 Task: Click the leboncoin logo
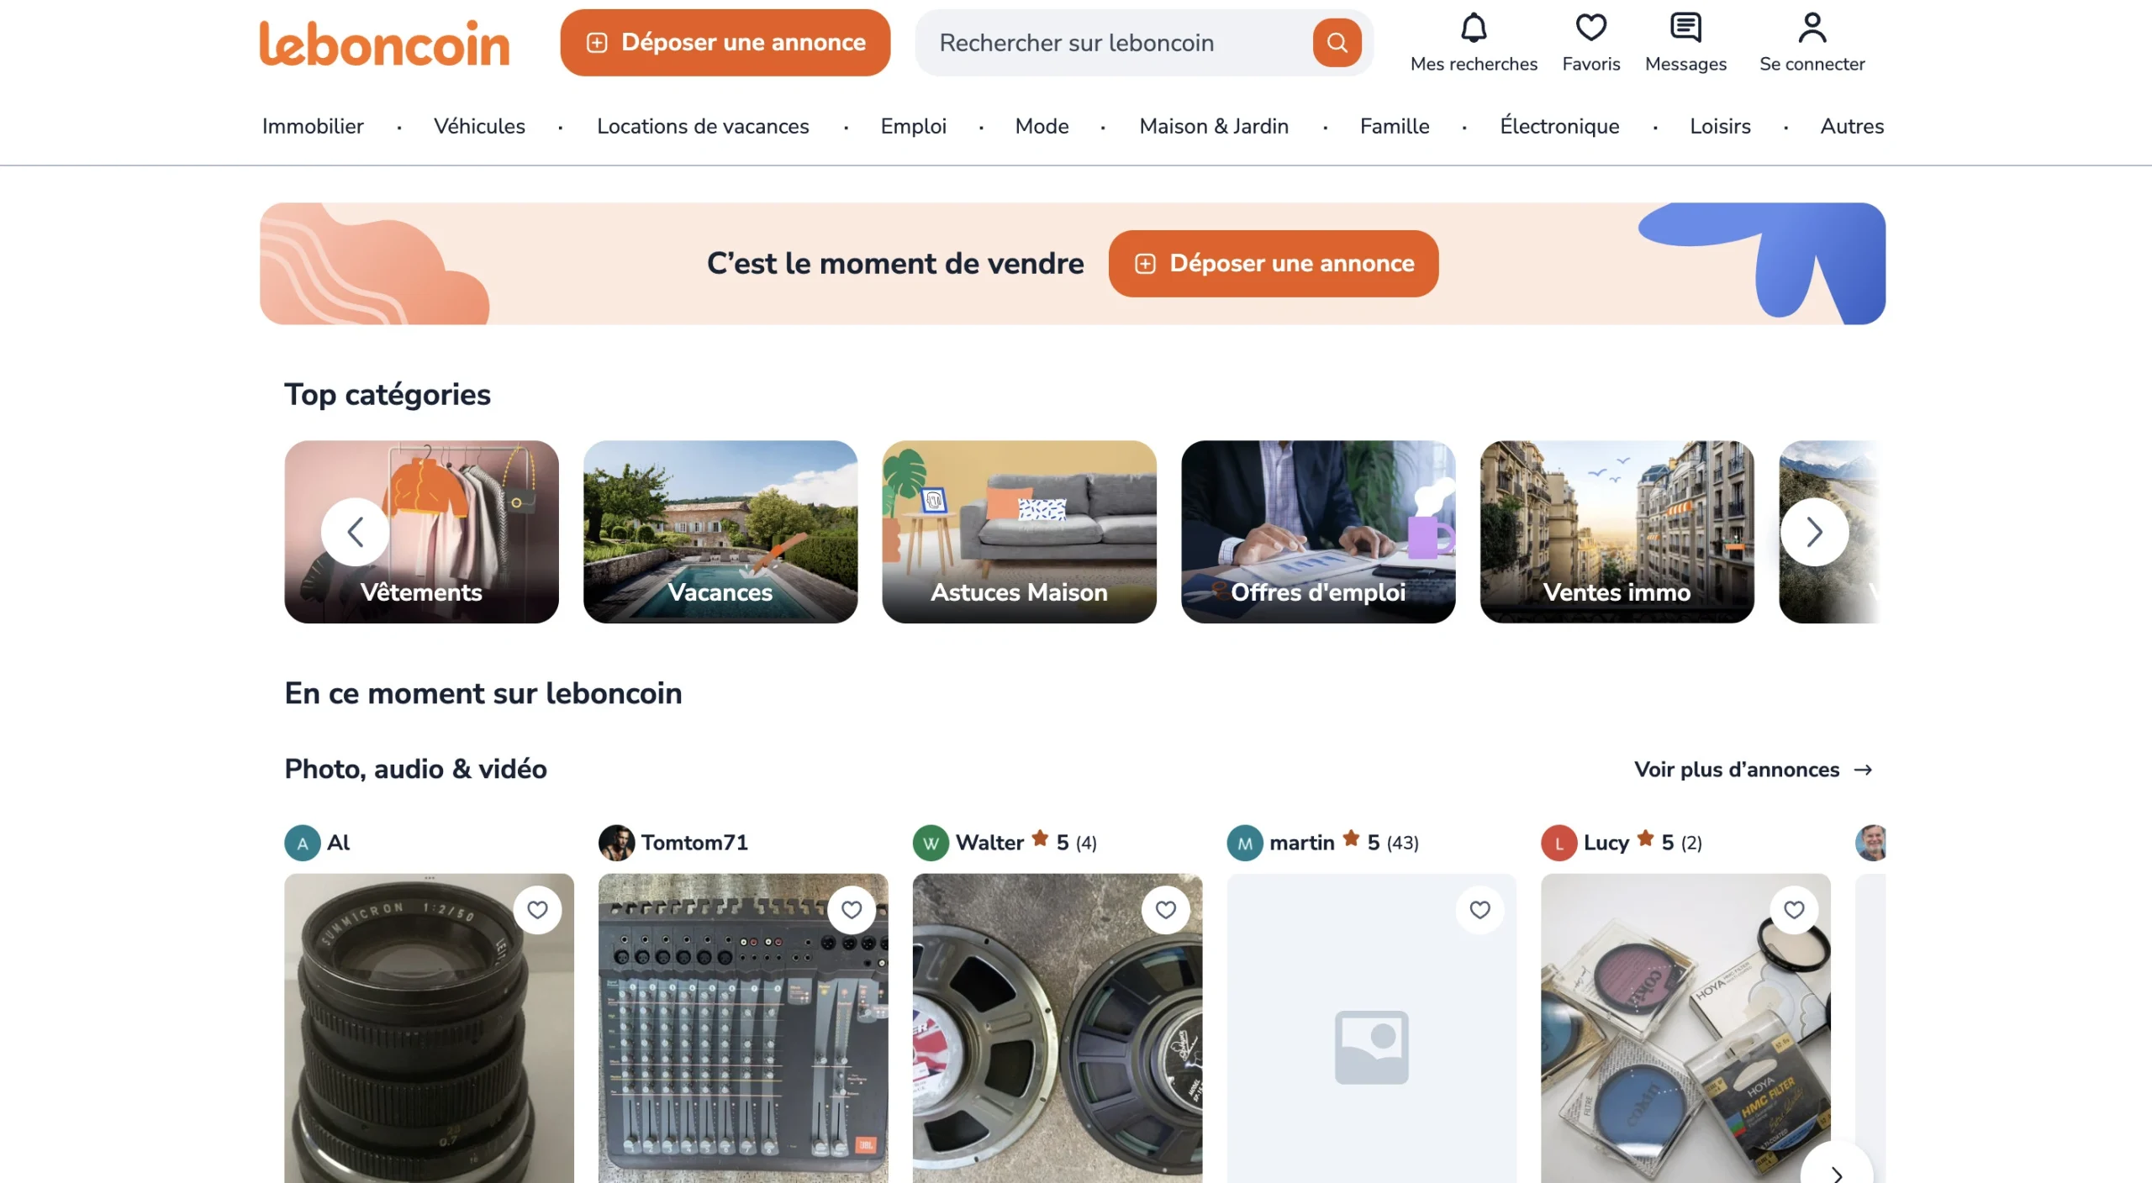point(384,43)
